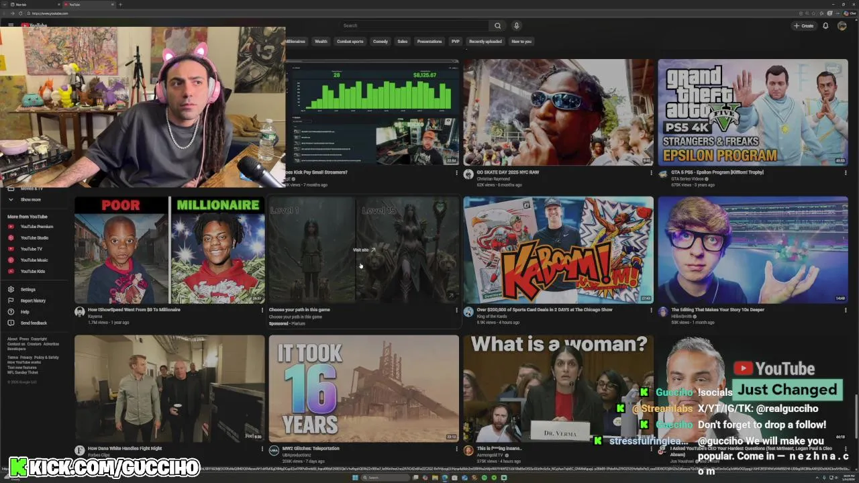
Task: Click the Kayema channel avatar
Action: (x=79, y=312)
